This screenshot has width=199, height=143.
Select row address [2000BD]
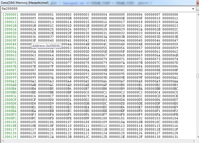pyautogui.click(x=10, y=92)
